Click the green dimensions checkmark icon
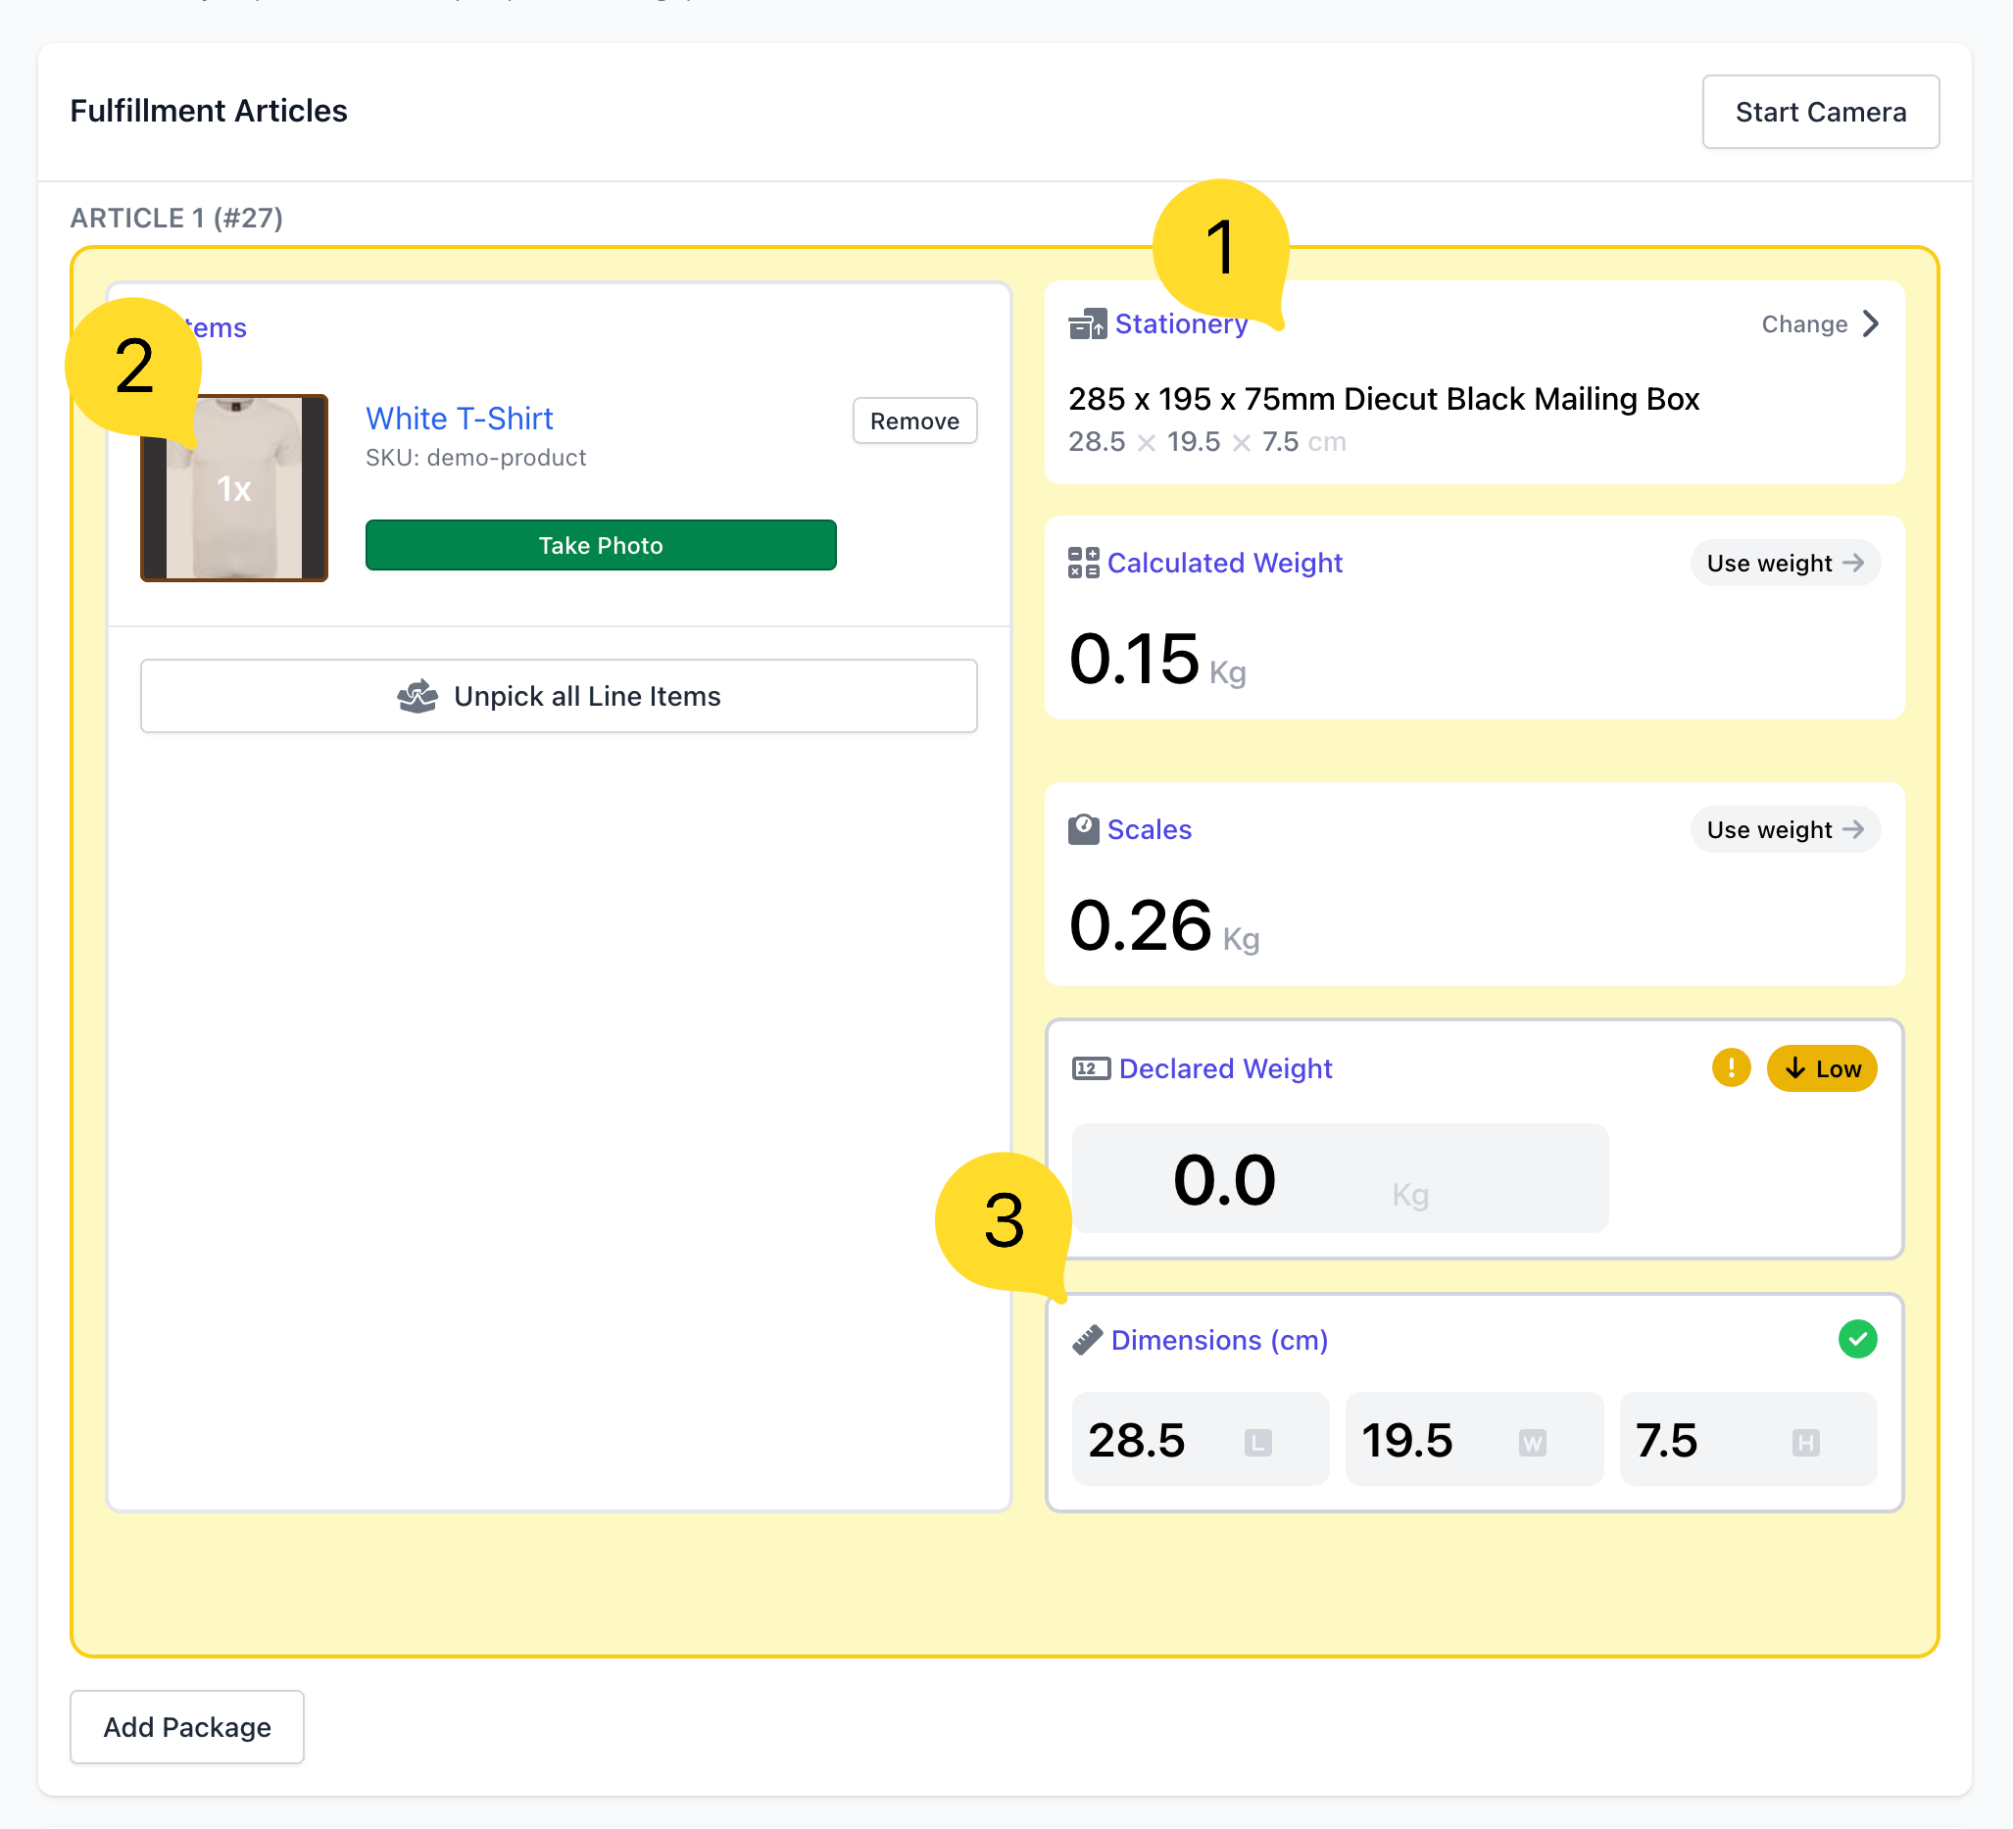The image size is (2013, 1829). [x=1857, y=1339]
